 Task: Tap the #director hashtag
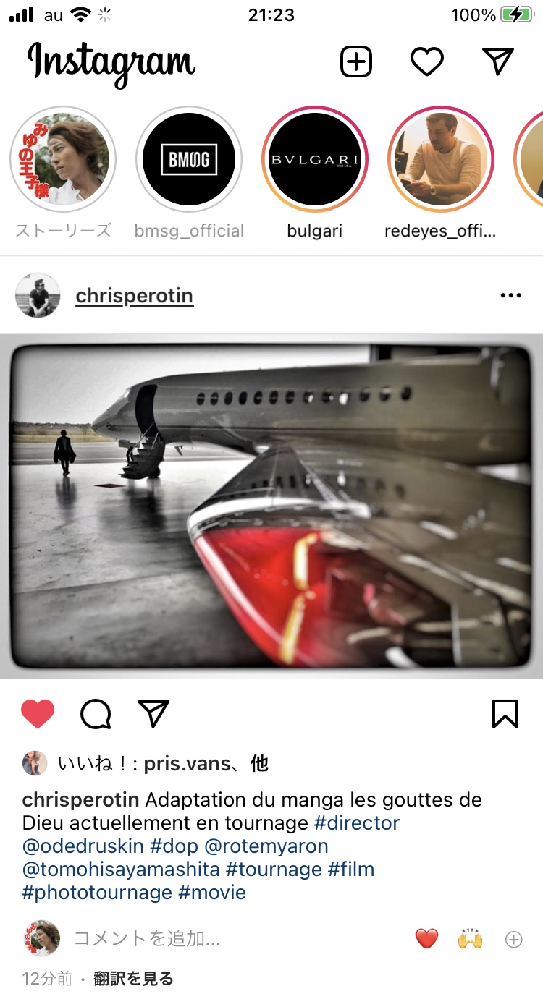point(357,823)
